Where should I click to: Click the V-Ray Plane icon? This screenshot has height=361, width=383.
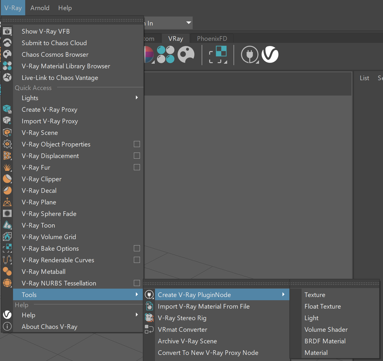[7, 202]
